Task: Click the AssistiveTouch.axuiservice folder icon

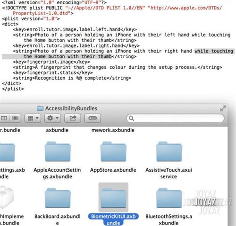Action: point(169,151)
